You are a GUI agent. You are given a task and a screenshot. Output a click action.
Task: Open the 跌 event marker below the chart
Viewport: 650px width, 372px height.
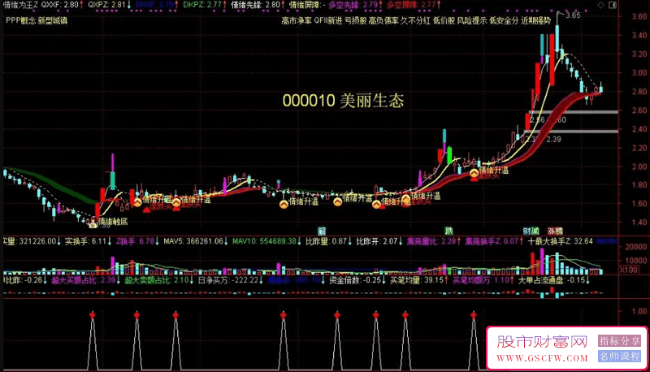pyautogui.click(x=448, y=231)
